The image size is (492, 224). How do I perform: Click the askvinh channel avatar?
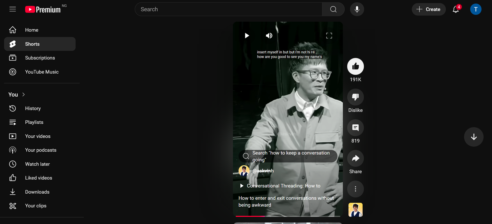pos(244,171)
